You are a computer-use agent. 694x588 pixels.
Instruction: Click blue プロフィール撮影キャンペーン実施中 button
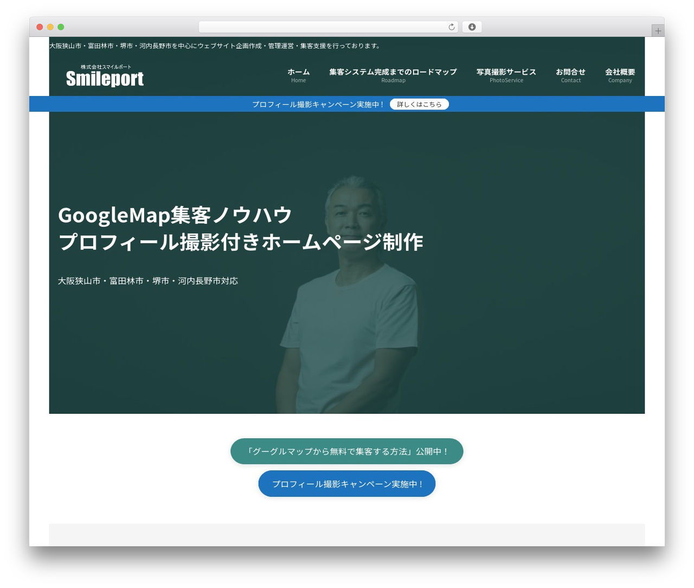click(347, 484)
